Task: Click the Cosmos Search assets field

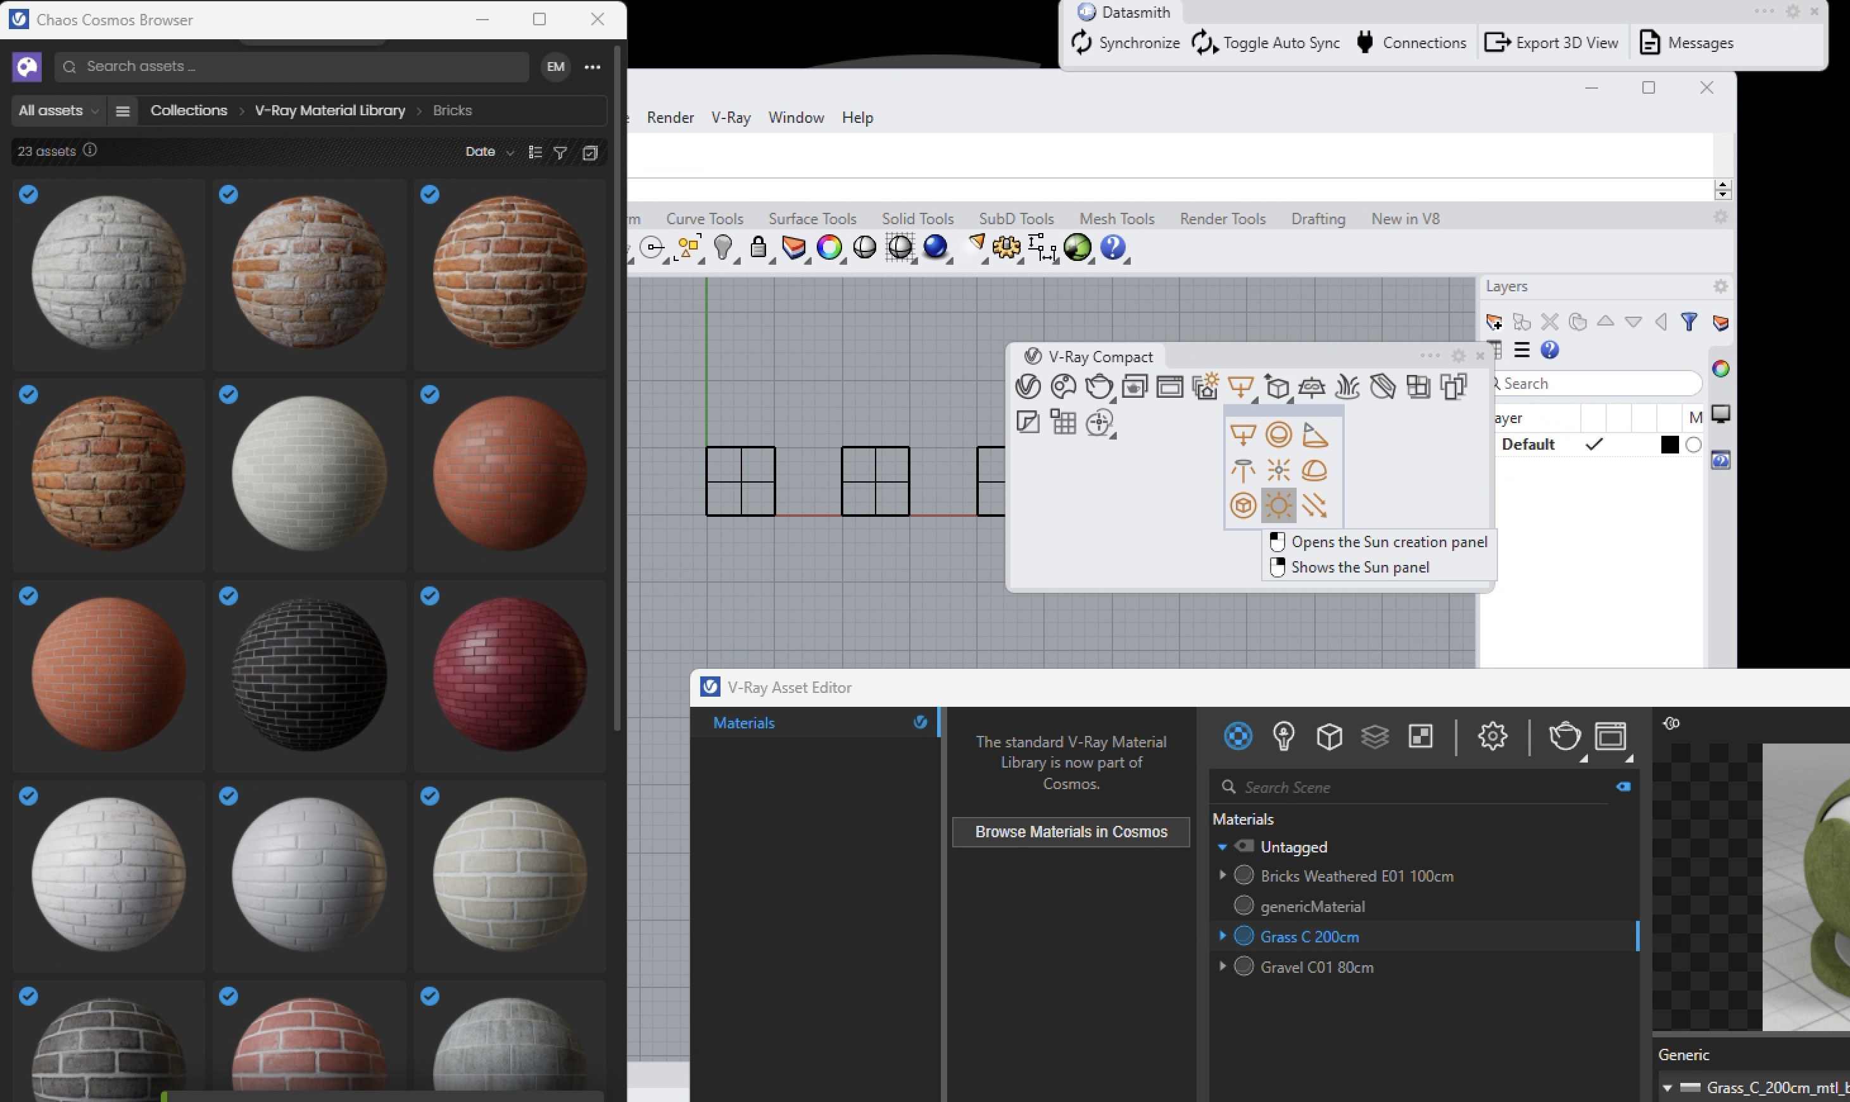Action: [291, 67]
